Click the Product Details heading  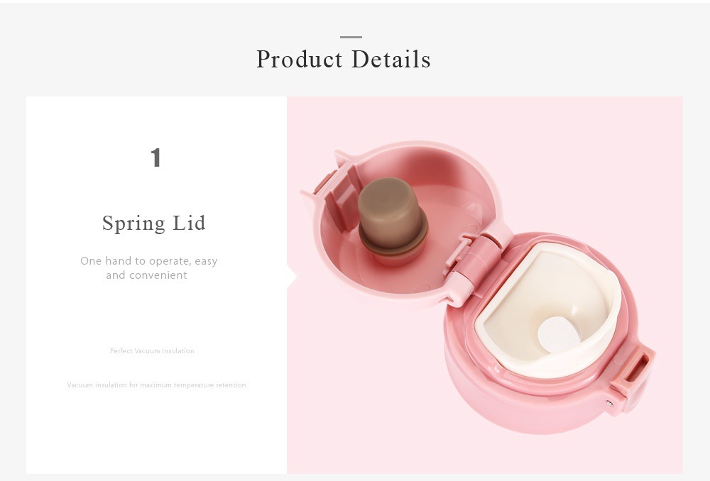[343, 60]
